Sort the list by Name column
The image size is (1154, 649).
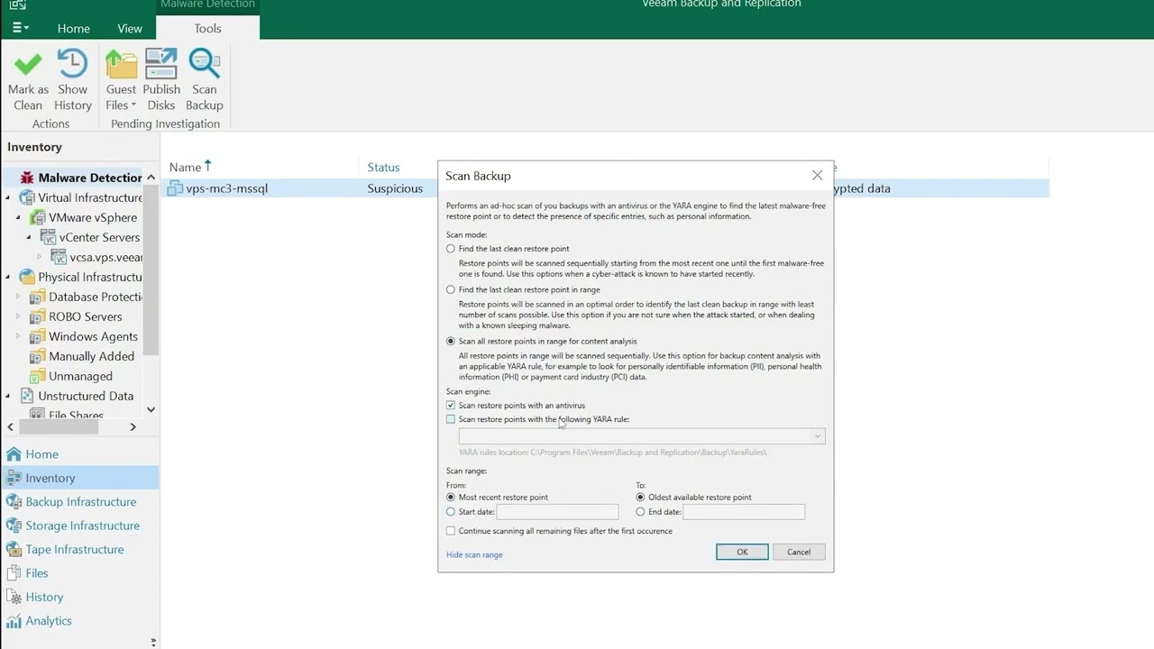tap(185, 167)
